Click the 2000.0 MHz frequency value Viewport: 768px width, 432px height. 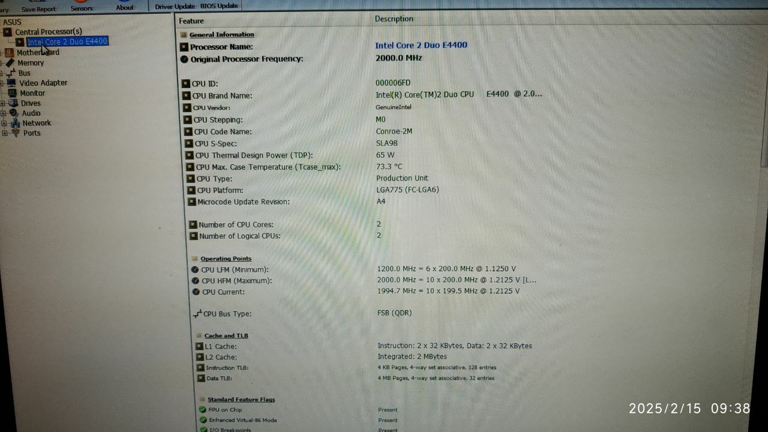399,58
